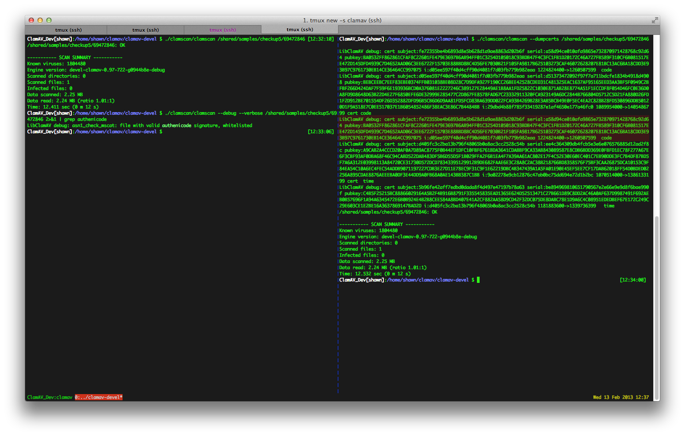Click the '69472846: OK' result in left pane

(x=76, y=45)
